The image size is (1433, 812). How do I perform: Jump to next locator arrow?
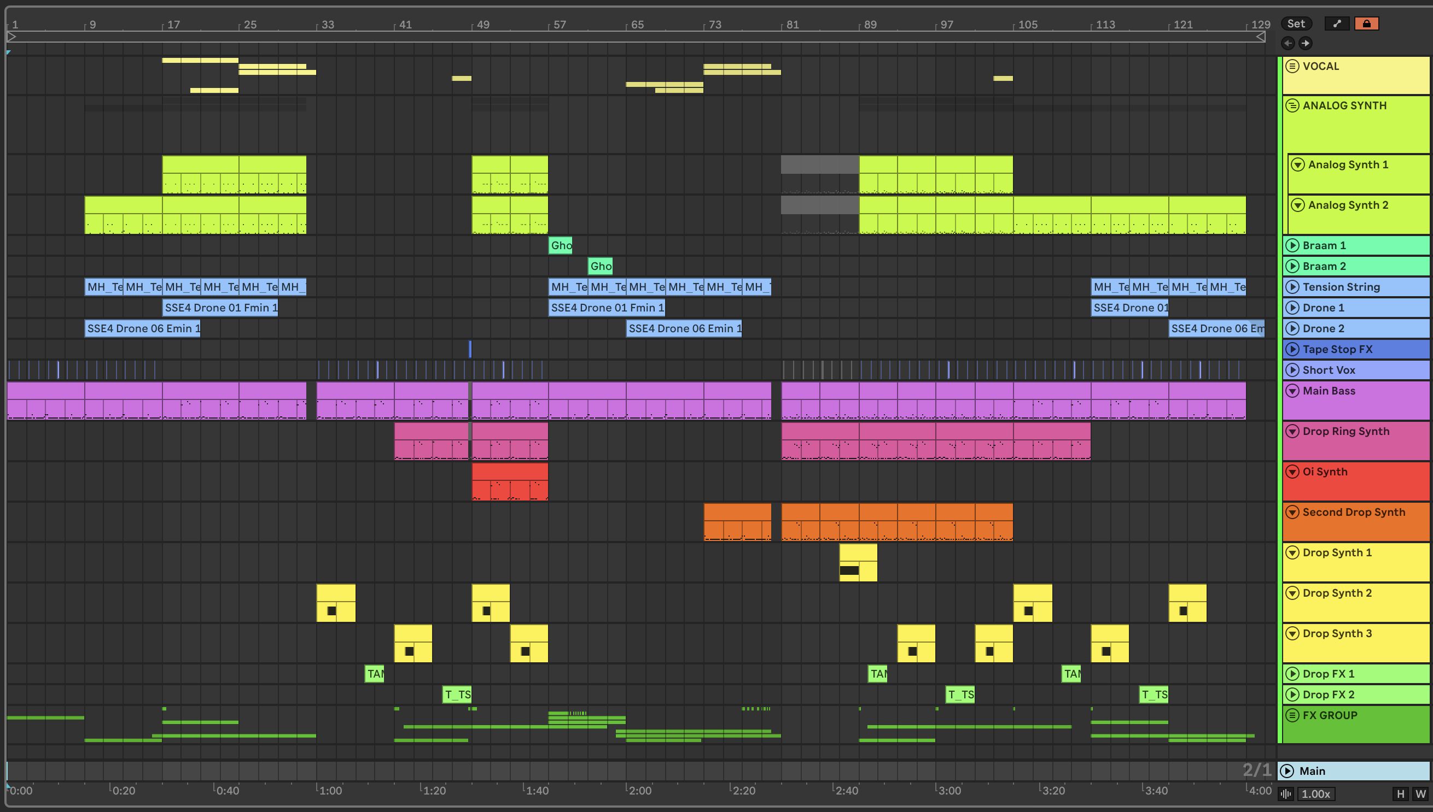(x=1305, y=43)
